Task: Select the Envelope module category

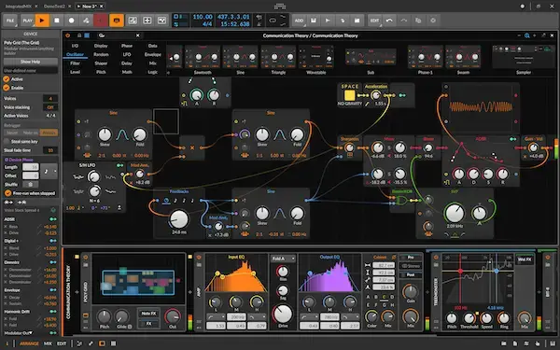Action: coord(153,55)
